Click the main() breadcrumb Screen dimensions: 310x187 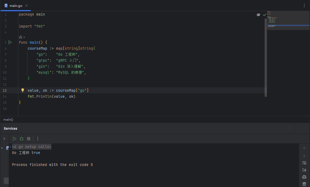8,120
